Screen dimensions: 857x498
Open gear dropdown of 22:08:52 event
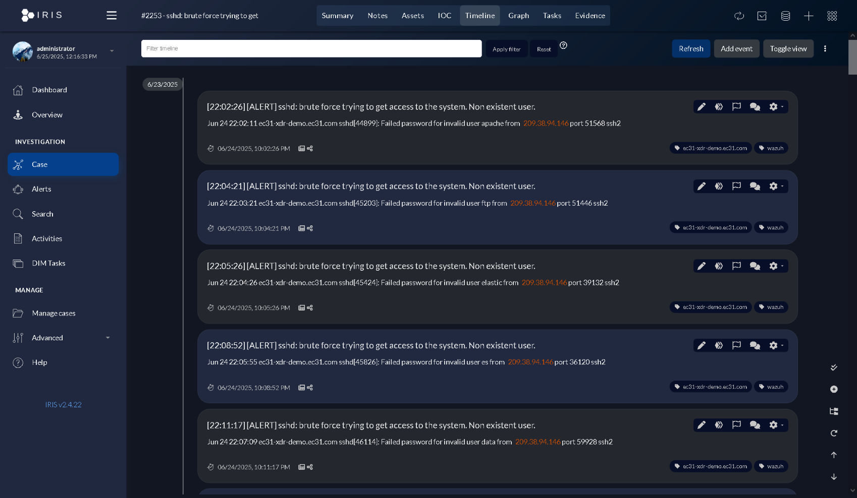click(x=776, y=346)
